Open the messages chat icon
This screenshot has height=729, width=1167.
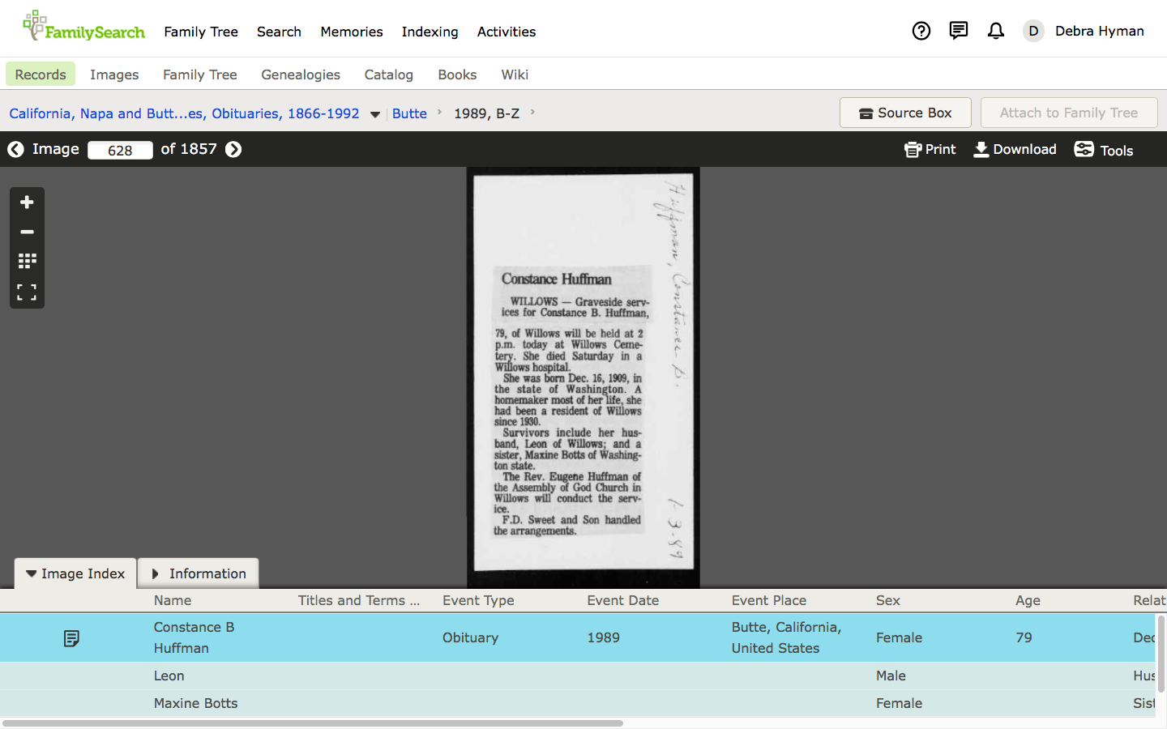pyautogui.click(x=958, y=31)
